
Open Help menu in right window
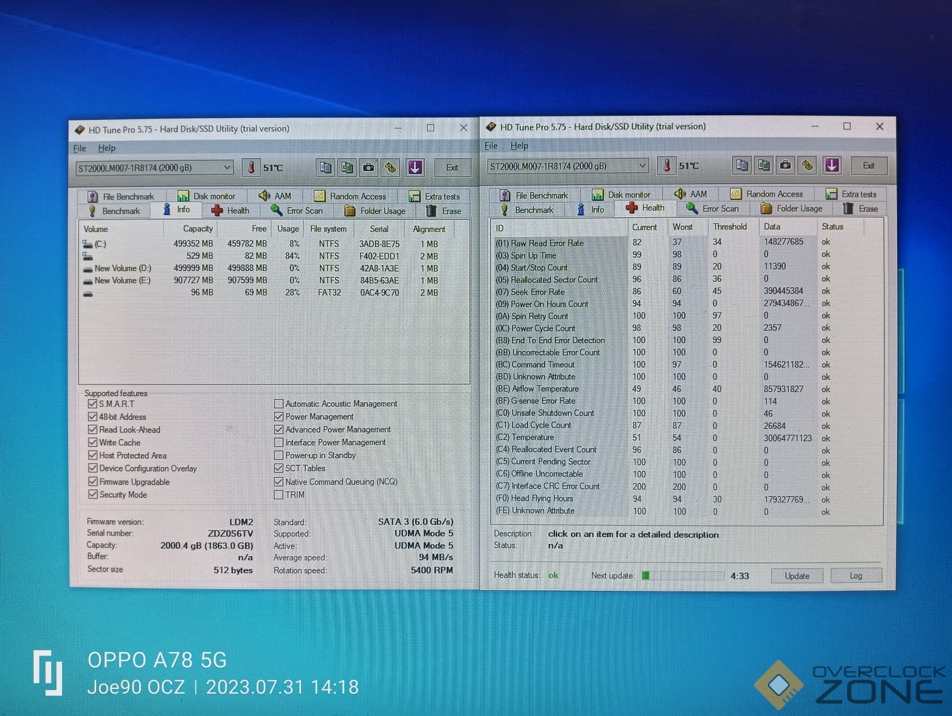click(519, 146)
